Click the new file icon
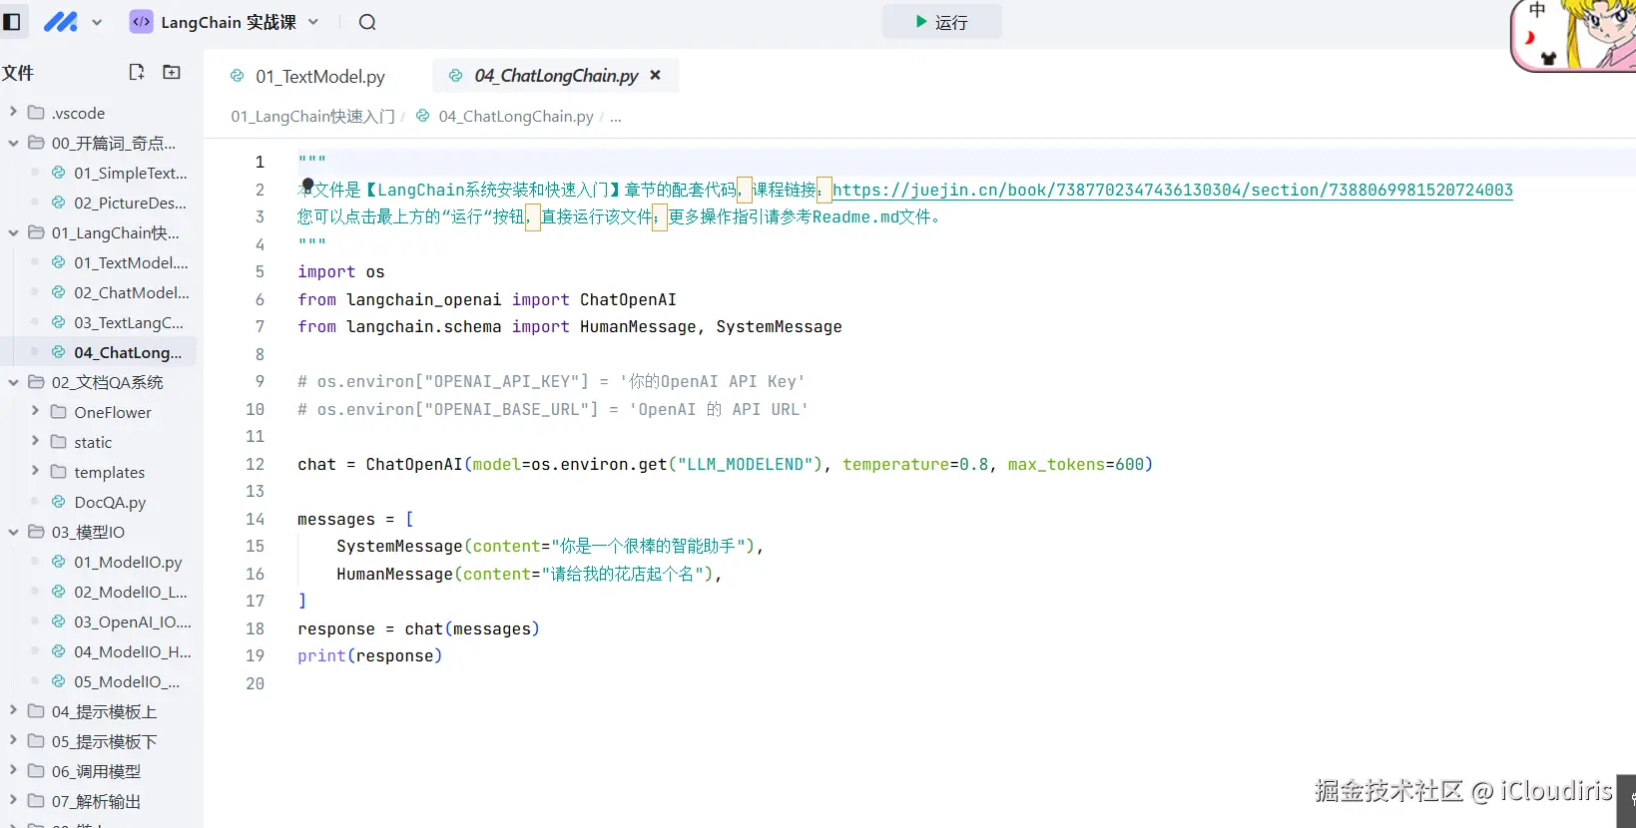 [137, 72]
